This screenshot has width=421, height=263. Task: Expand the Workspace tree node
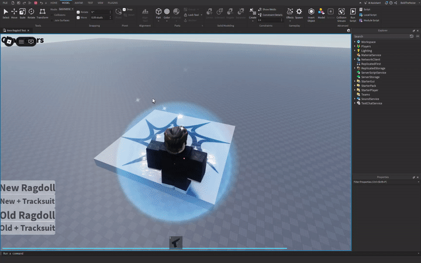tap(354, 42)
